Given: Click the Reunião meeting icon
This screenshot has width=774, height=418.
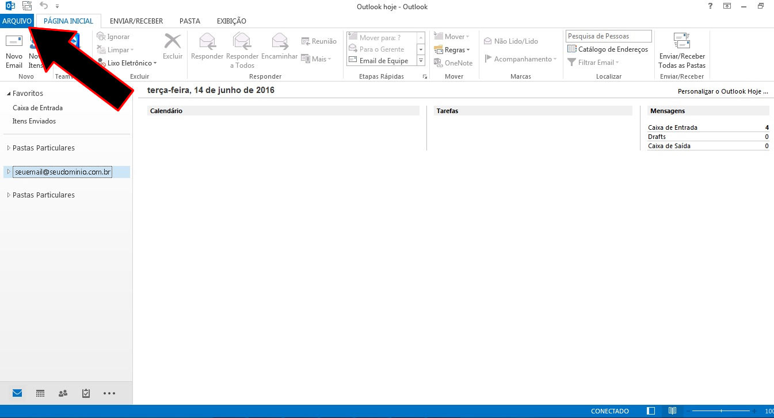Looking at the screenshot, I should pos(318,41).
